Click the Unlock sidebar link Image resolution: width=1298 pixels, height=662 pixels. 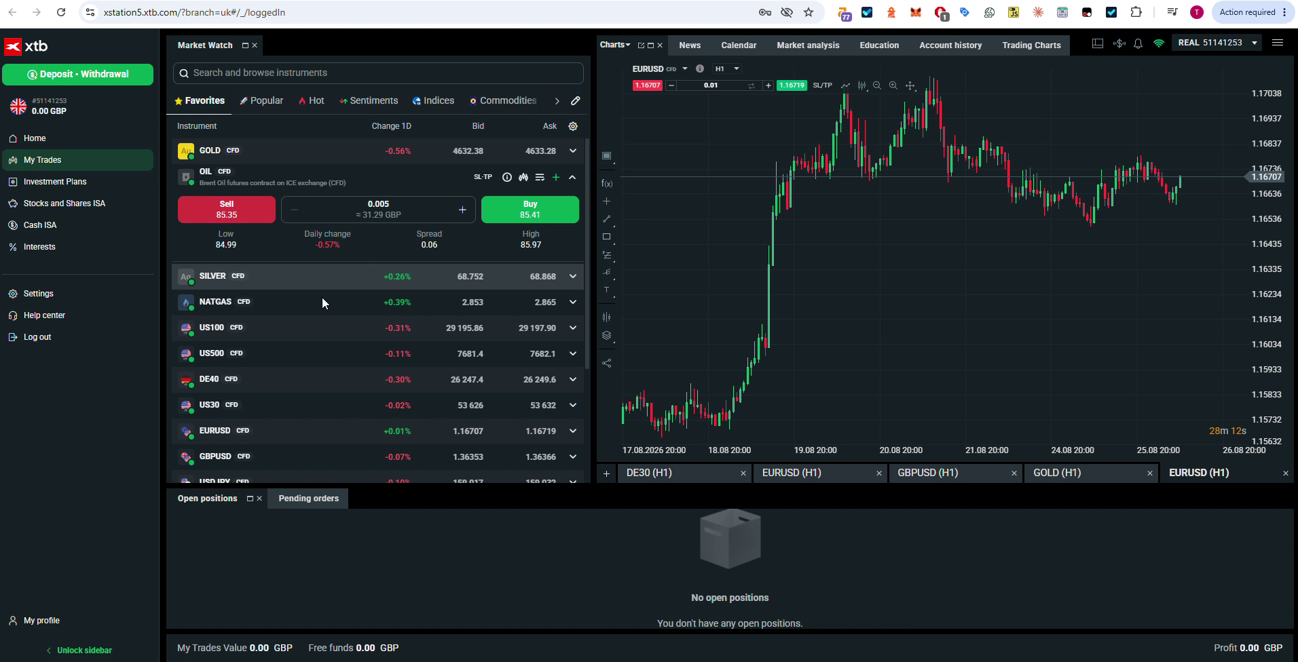point(79,650)
